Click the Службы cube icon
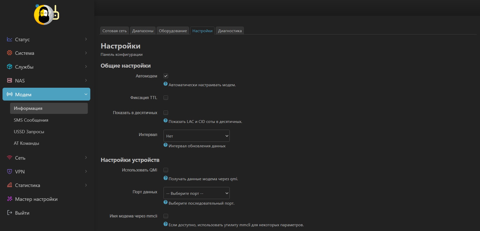 click(10, 67)
